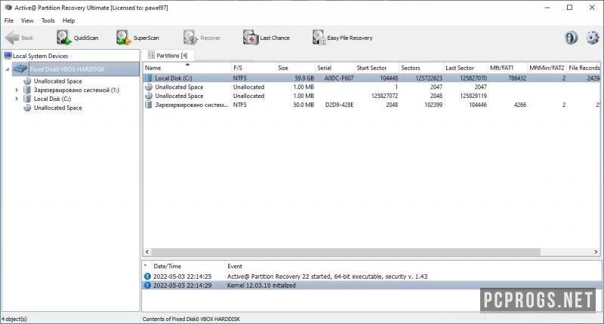
Task: Open the Help menu
Action: pyautogui.click(x=69, y=20)
